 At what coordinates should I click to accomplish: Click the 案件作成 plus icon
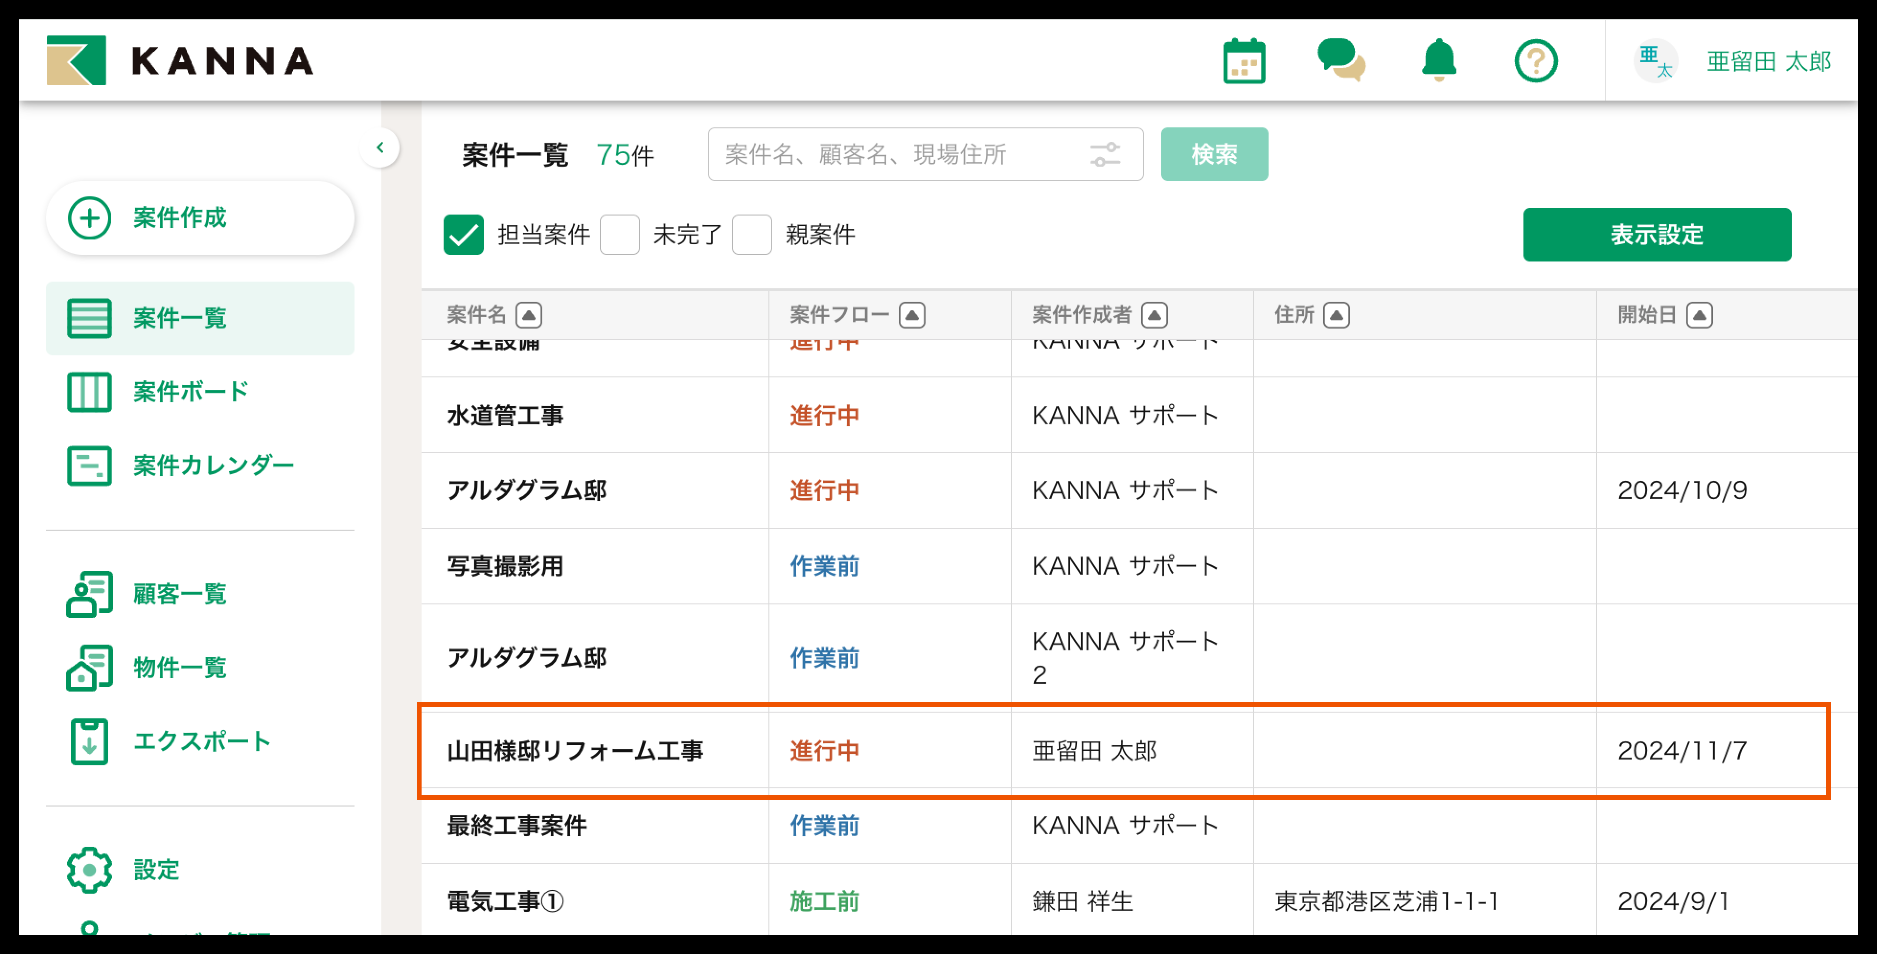click(x=90, y=218)
